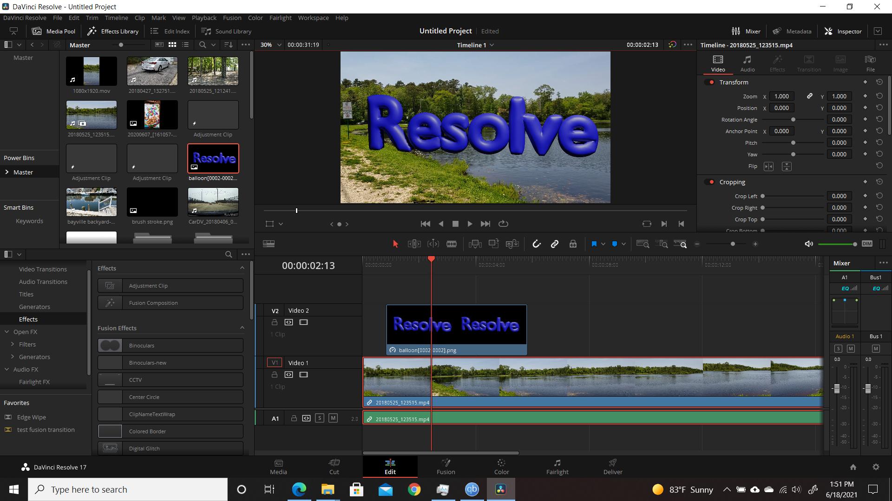The width and height of the screenshot is (892, 501).
Task: Toggle the Media Pool panel
Action: (53, 31)
